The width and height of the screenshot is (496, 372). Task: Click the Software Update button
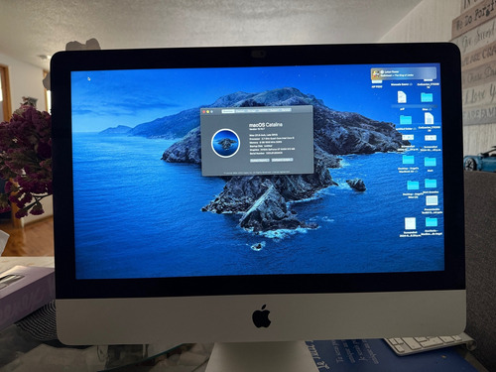pyautogui.click(x=283, y=160)
